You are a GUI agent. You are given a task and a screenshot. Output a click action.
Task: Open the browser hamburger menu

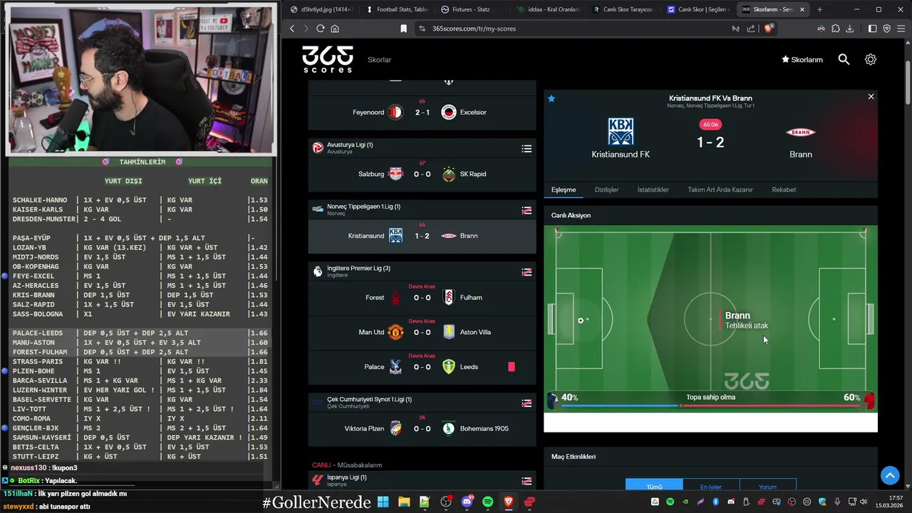(901, 28)
